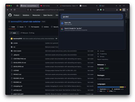
Task: Open the Issues tab
Action: point(21,27)
